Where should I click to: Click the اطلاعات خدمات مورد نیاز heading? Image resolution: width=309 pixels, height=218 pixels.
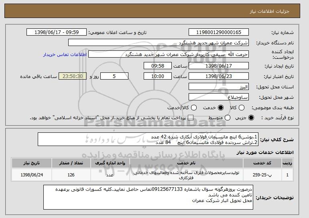(x=265, y=152)
